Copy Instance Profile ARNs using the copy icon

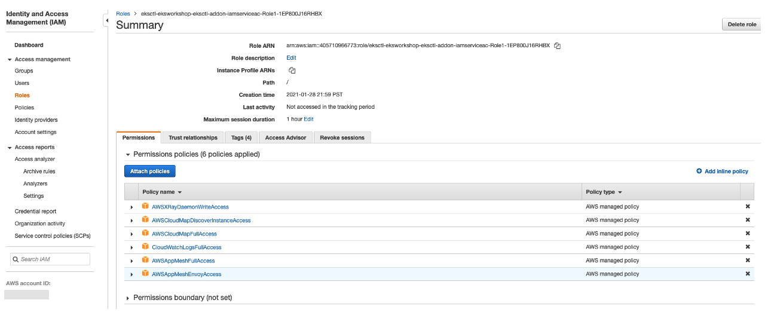[x=292, y=71]
